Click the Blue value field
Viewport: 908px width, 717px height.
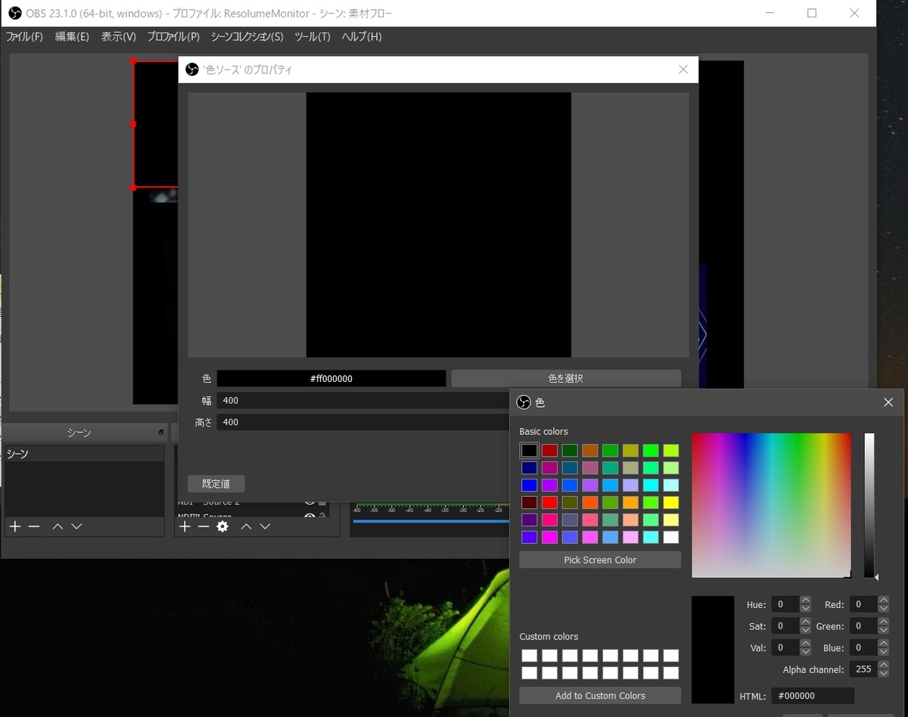point(863,647)
